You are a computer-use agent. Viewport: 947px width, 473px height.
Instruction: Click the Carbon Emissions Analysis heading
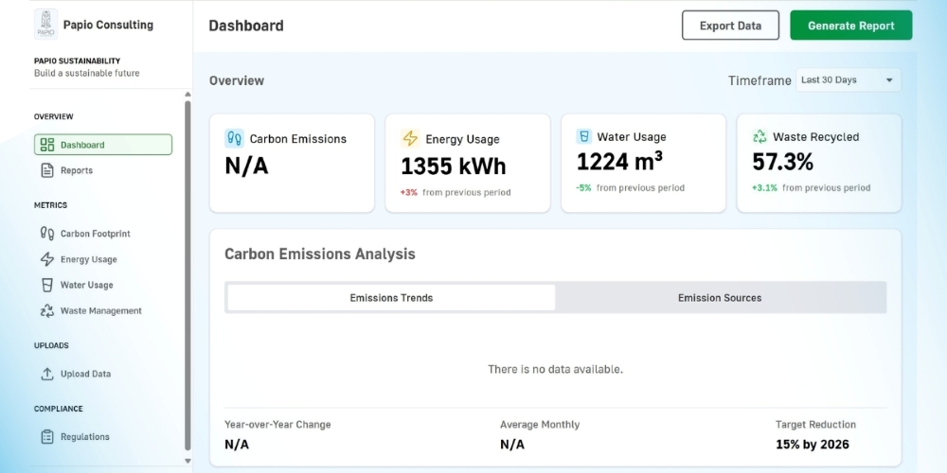(x=320, y=254)
